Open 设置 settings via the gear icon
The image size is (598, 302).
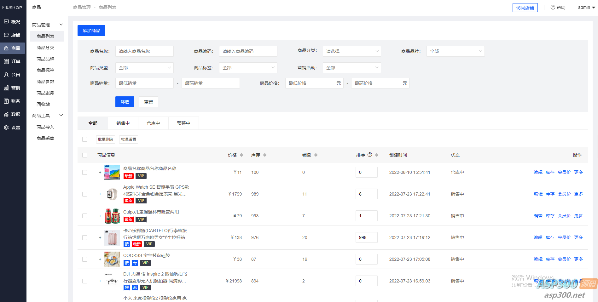pyautogui.click(x=13, y=127)
